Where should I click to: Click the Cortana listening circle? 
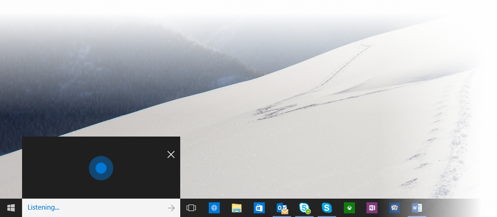(101, 168)
